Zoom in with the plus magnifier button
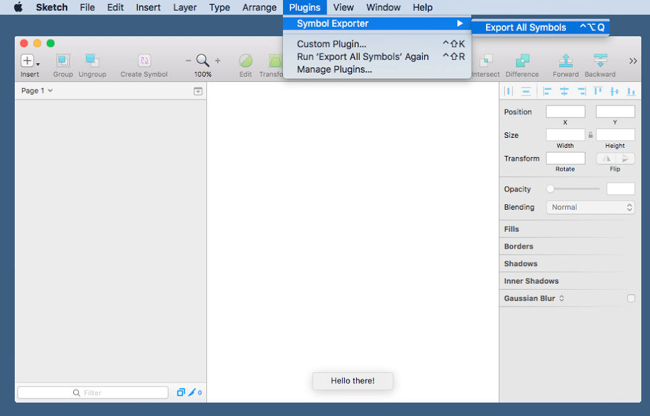The image size is (650, 416). click(x=218, y=61)
